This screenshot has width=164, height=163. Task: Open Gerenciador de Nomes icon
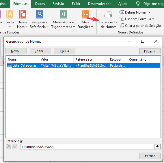pyautogui.click(x=108, y=14)
